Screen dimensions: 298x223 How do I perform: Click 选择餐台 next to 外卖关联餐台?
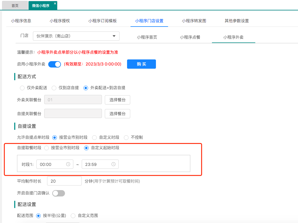pyautogui.click(x=117, y=100)
